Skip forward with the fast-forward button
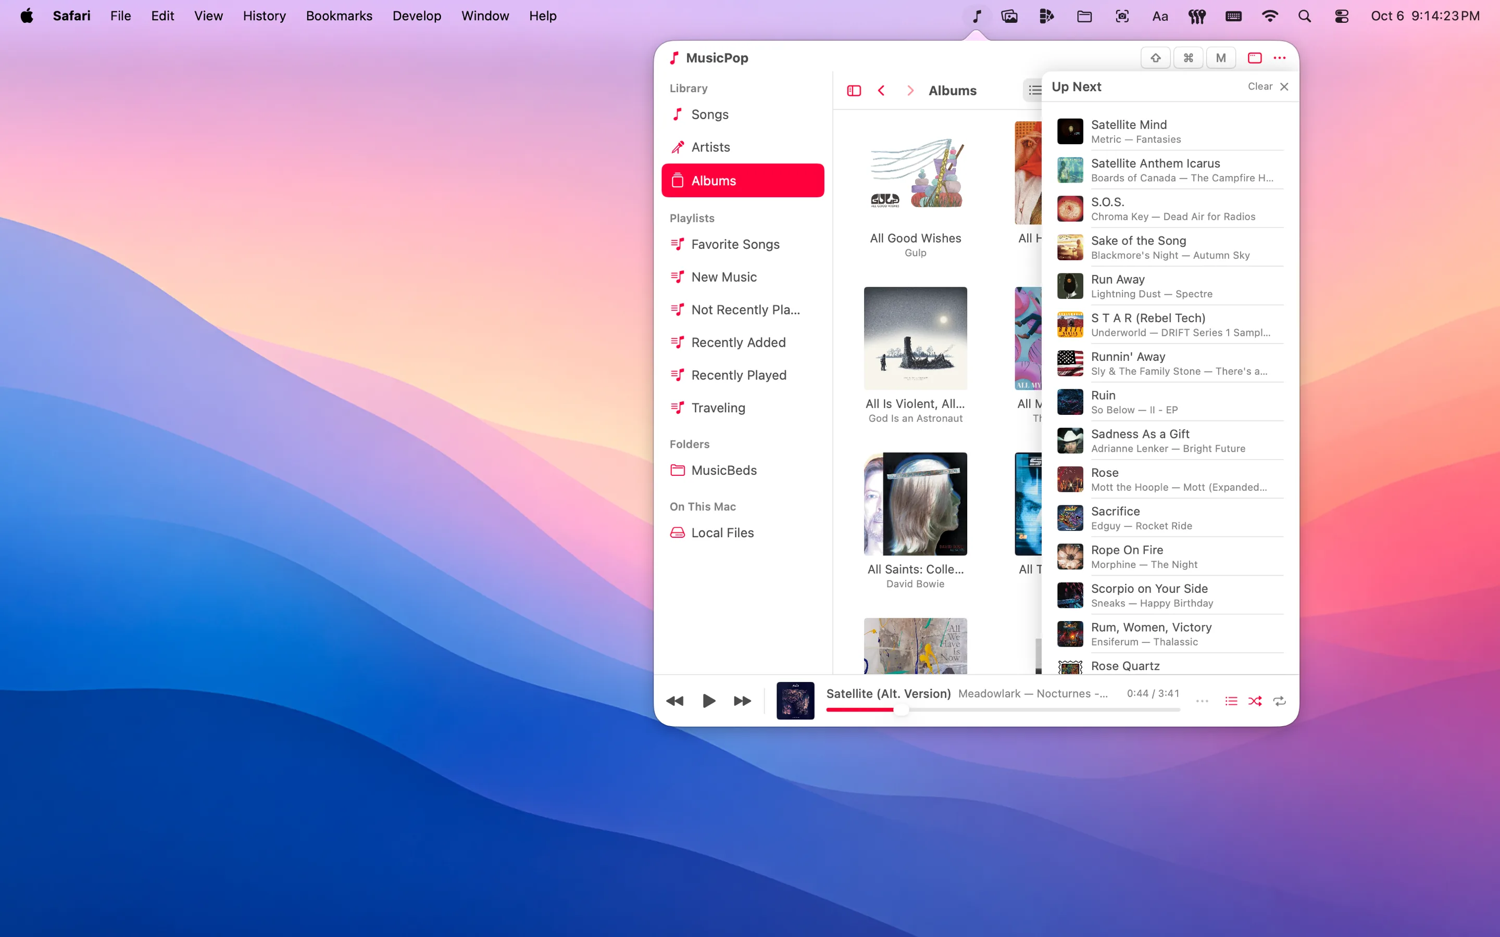1500x937 pixels. click(742, 701)
